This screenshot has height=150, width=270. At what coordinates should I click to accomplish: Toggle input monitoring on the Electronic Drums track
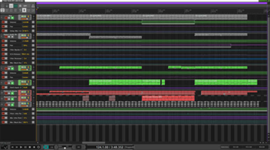point(9,93)
